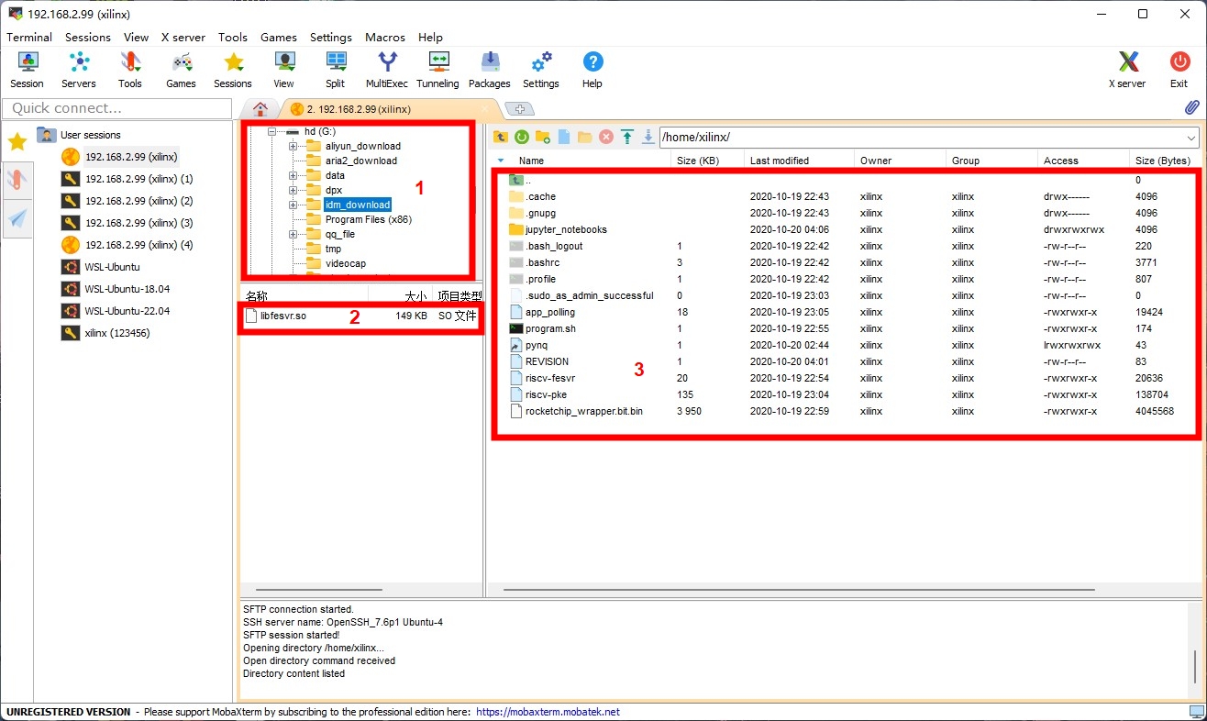This screenshot has width=1207, height=721.
Task: Expand the idm_download folder node
Action: [x=293, y=205]
